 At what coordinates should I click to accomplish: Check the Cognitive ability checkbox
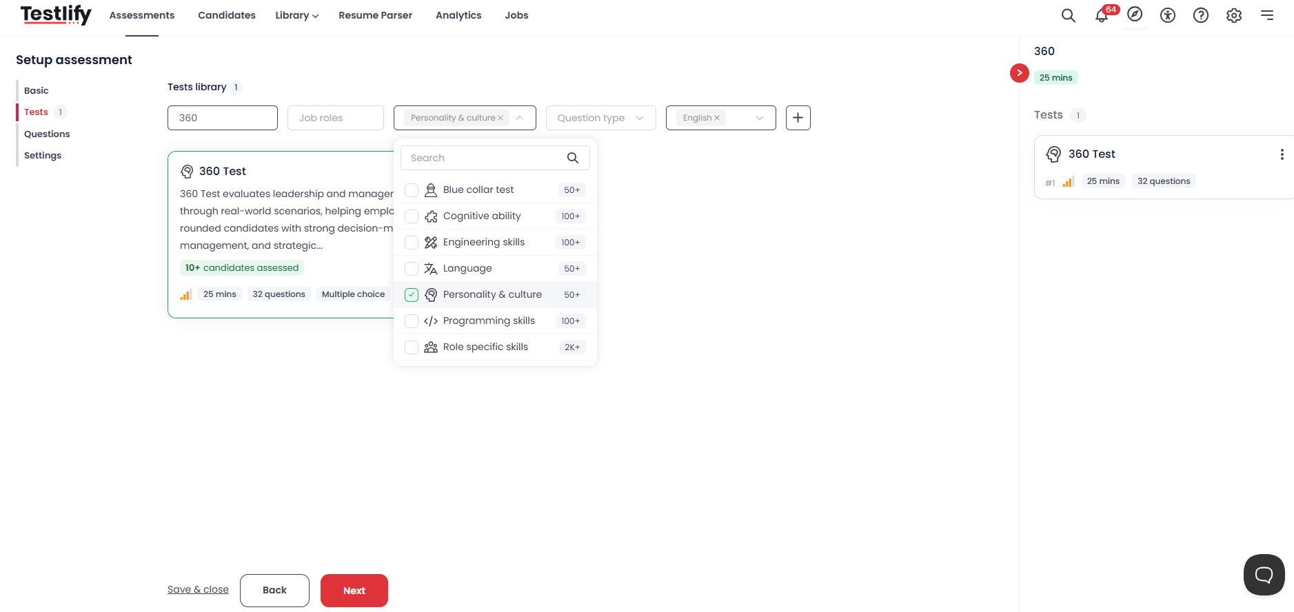tap(412, 216)
